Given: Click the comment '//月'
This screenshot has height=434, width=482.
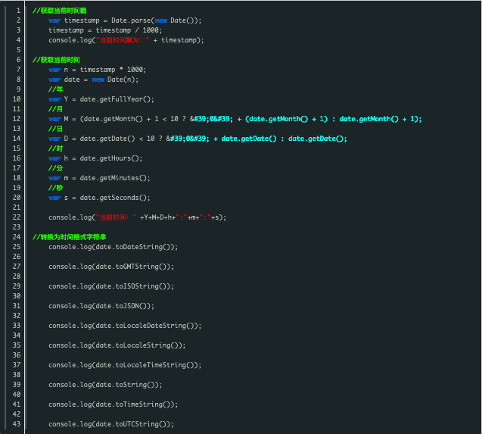Looking at the screenshot, I should (56, 109).
